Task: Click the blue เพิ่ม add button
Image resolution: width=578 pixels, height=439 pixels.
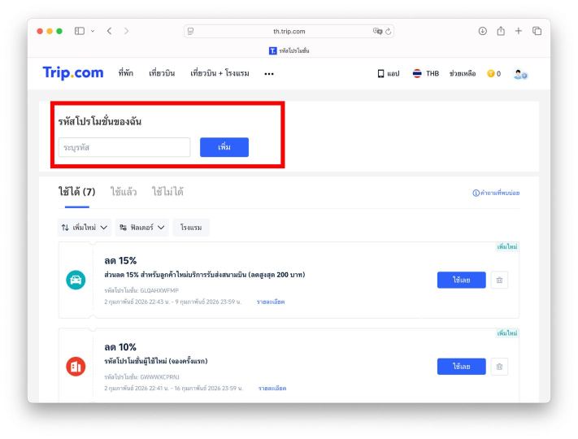Action: (x=224, y=147)
